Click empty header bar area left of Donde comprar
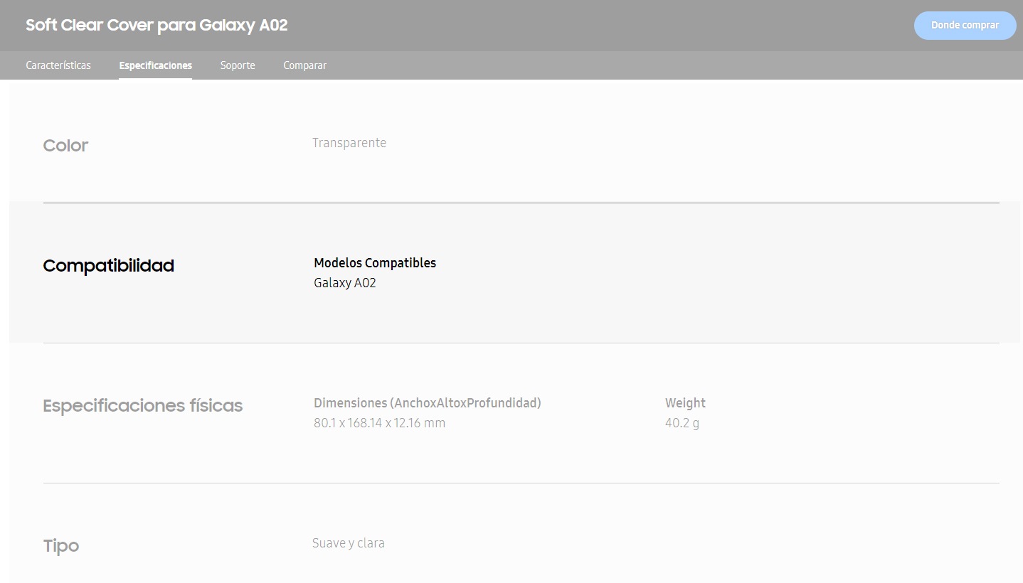The image size is (1023, 583). [605, 26]
